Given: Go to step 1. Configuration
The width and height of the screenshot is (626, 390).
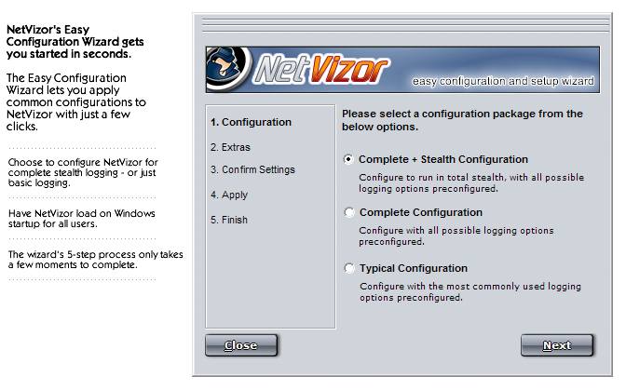Looking at the screenshot, I should pos(252,122).
